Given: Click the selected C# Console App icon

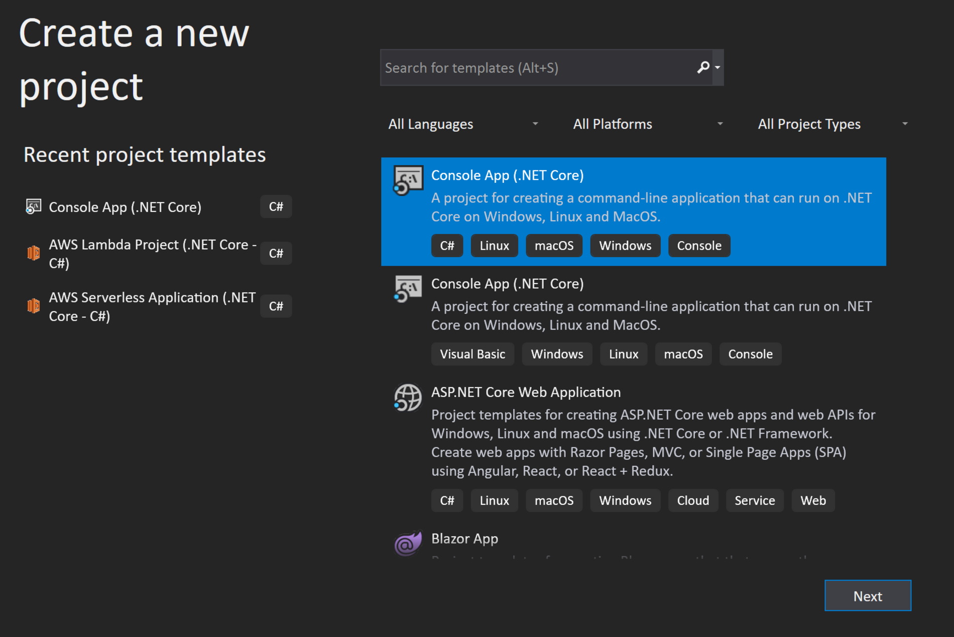Looking at the screenshot, I should [x=408, y=180].
